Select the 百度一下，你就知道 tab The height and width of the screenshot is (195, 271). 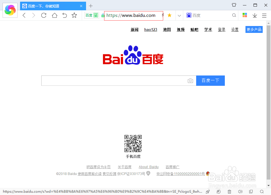(53, 6)
